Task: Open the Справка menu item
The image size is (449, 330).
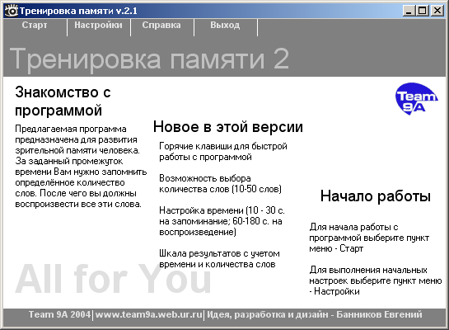Action: click(161, 26)
